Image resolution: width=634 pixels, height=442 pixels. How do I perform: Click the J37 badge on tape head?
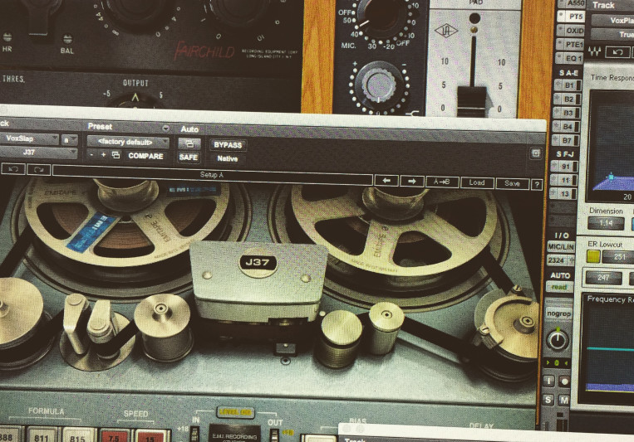tap(258, 263)
